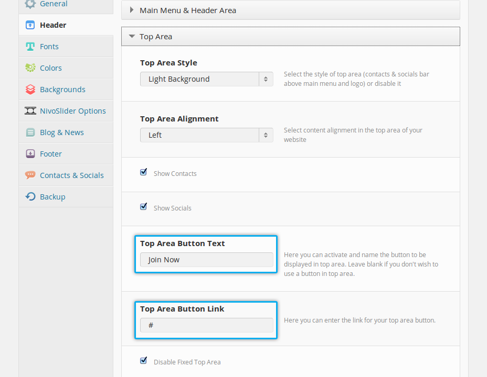Toggle the Show Socials checkbox
487x377 pixels.
pos(143,207)
